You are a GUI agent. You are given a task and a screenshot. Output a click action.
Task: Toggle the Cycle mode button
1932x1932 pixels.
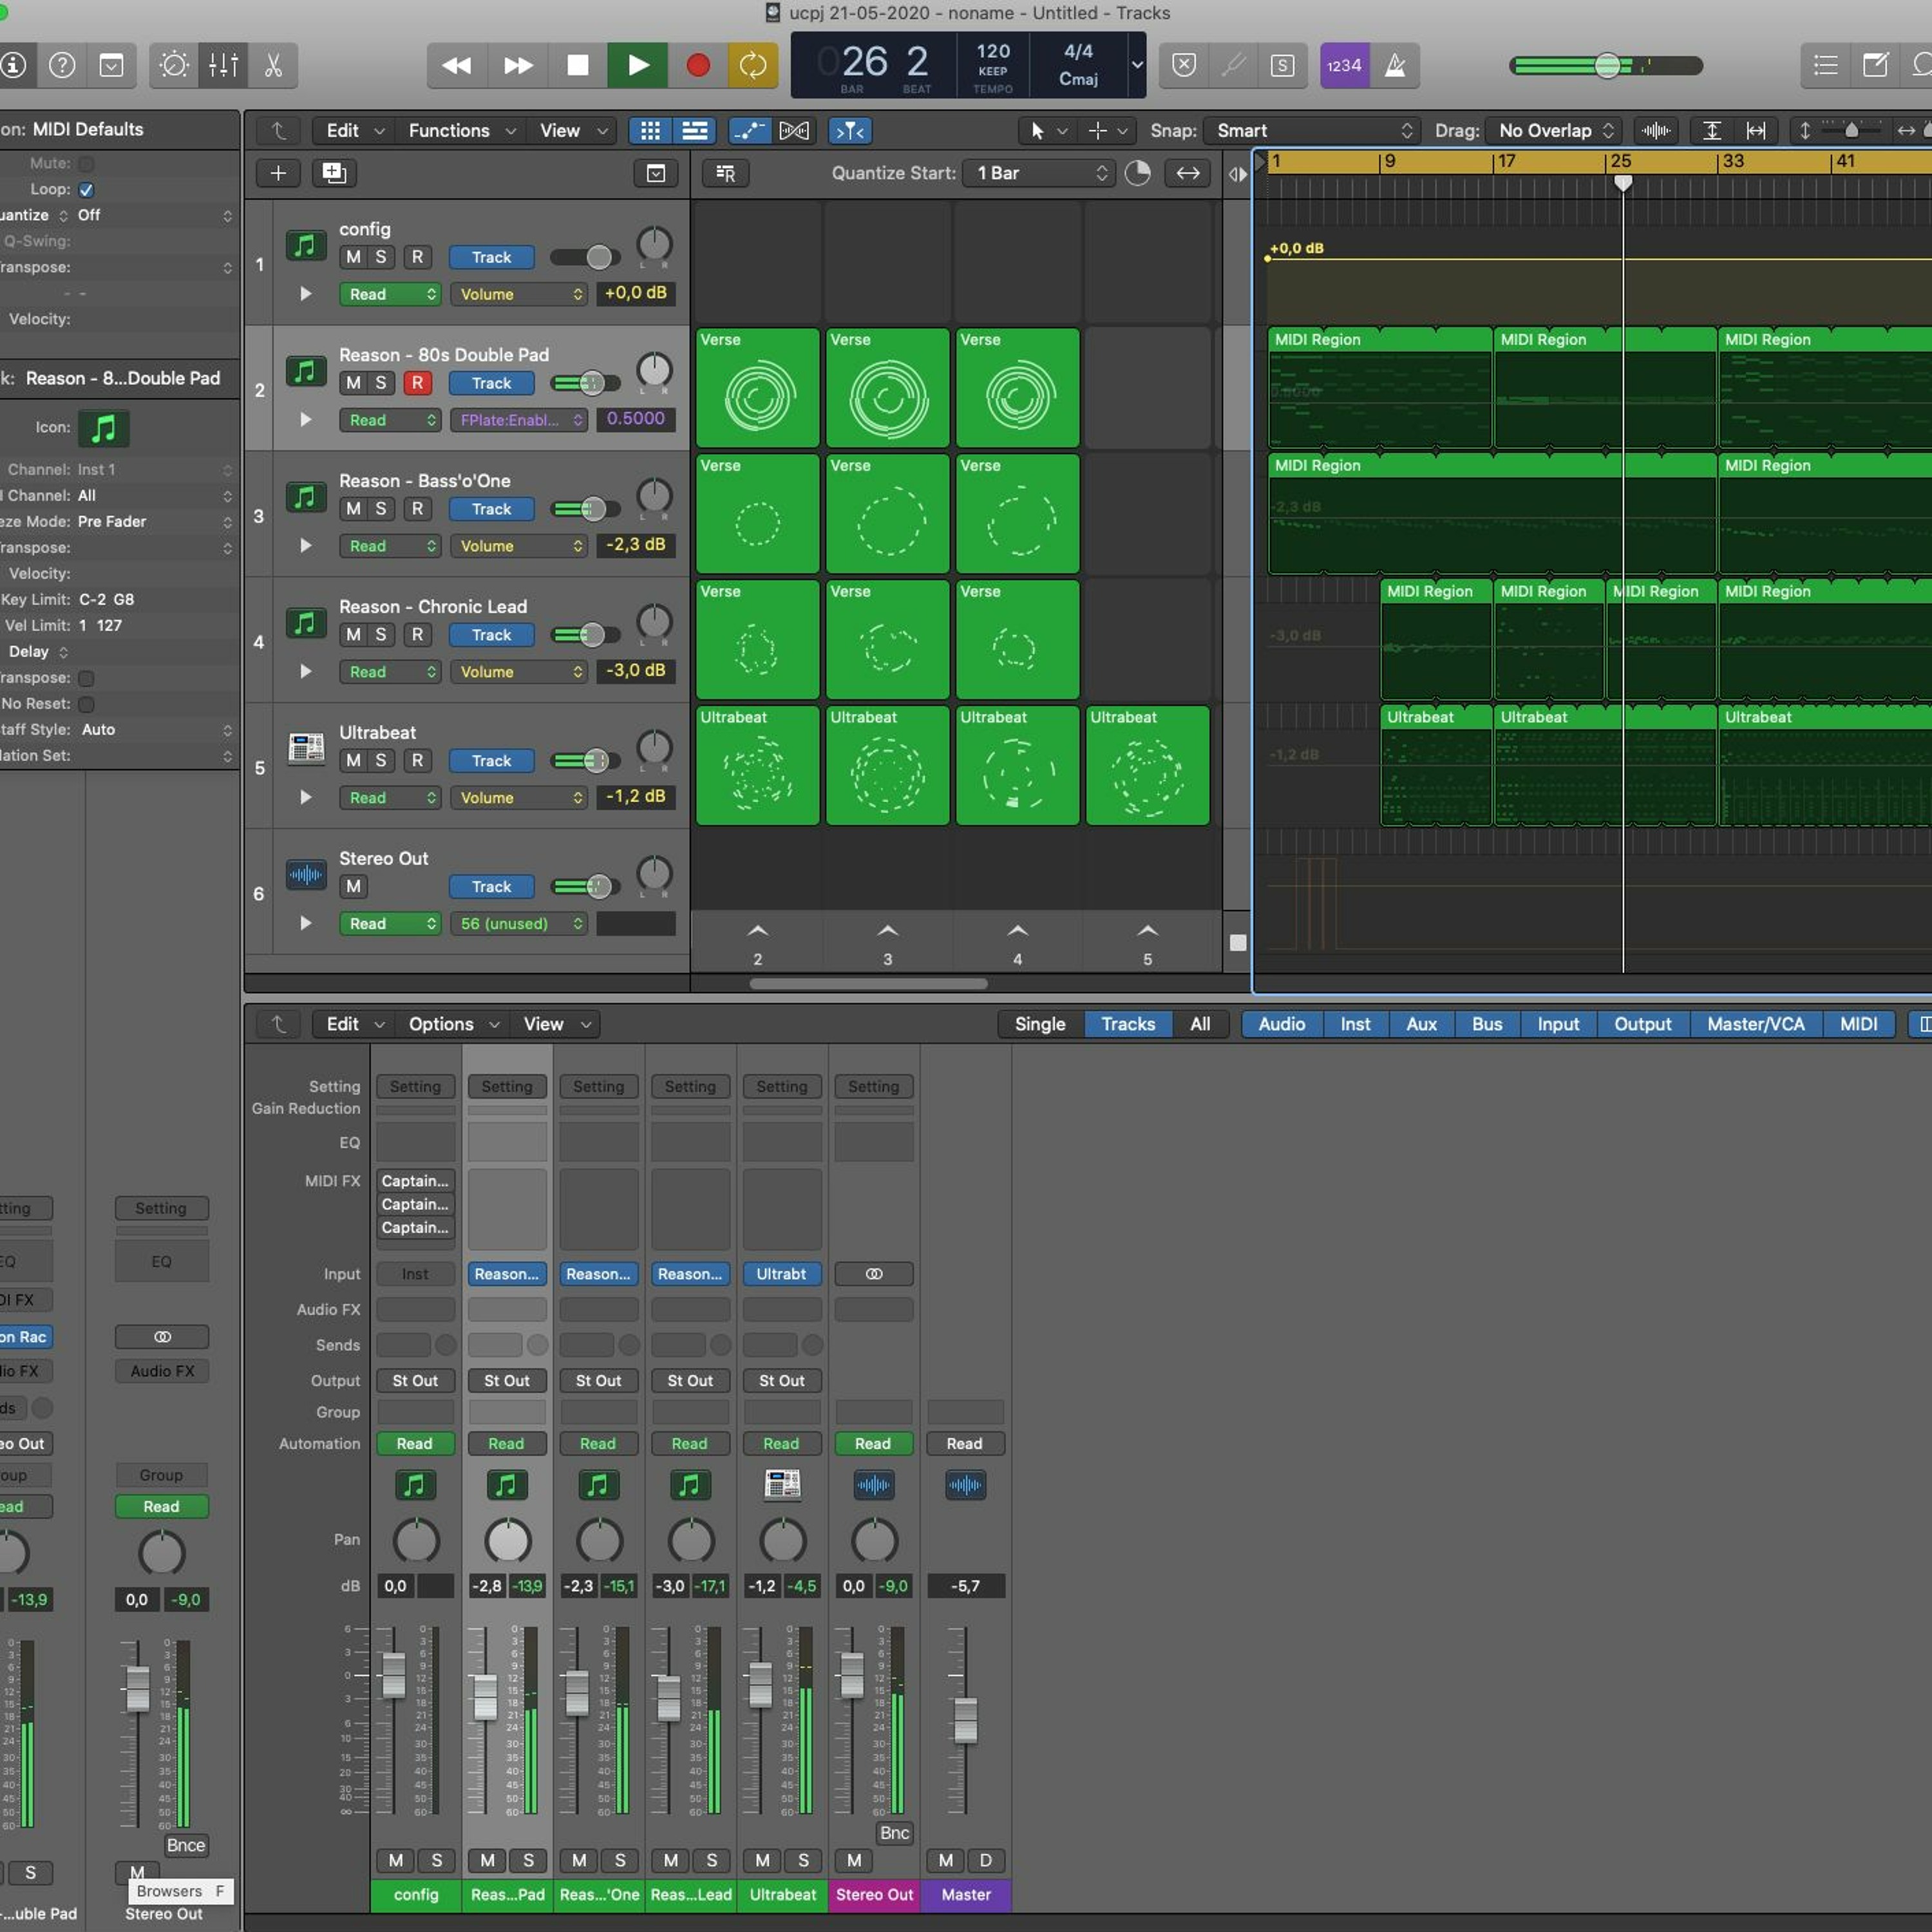[752, 66]
